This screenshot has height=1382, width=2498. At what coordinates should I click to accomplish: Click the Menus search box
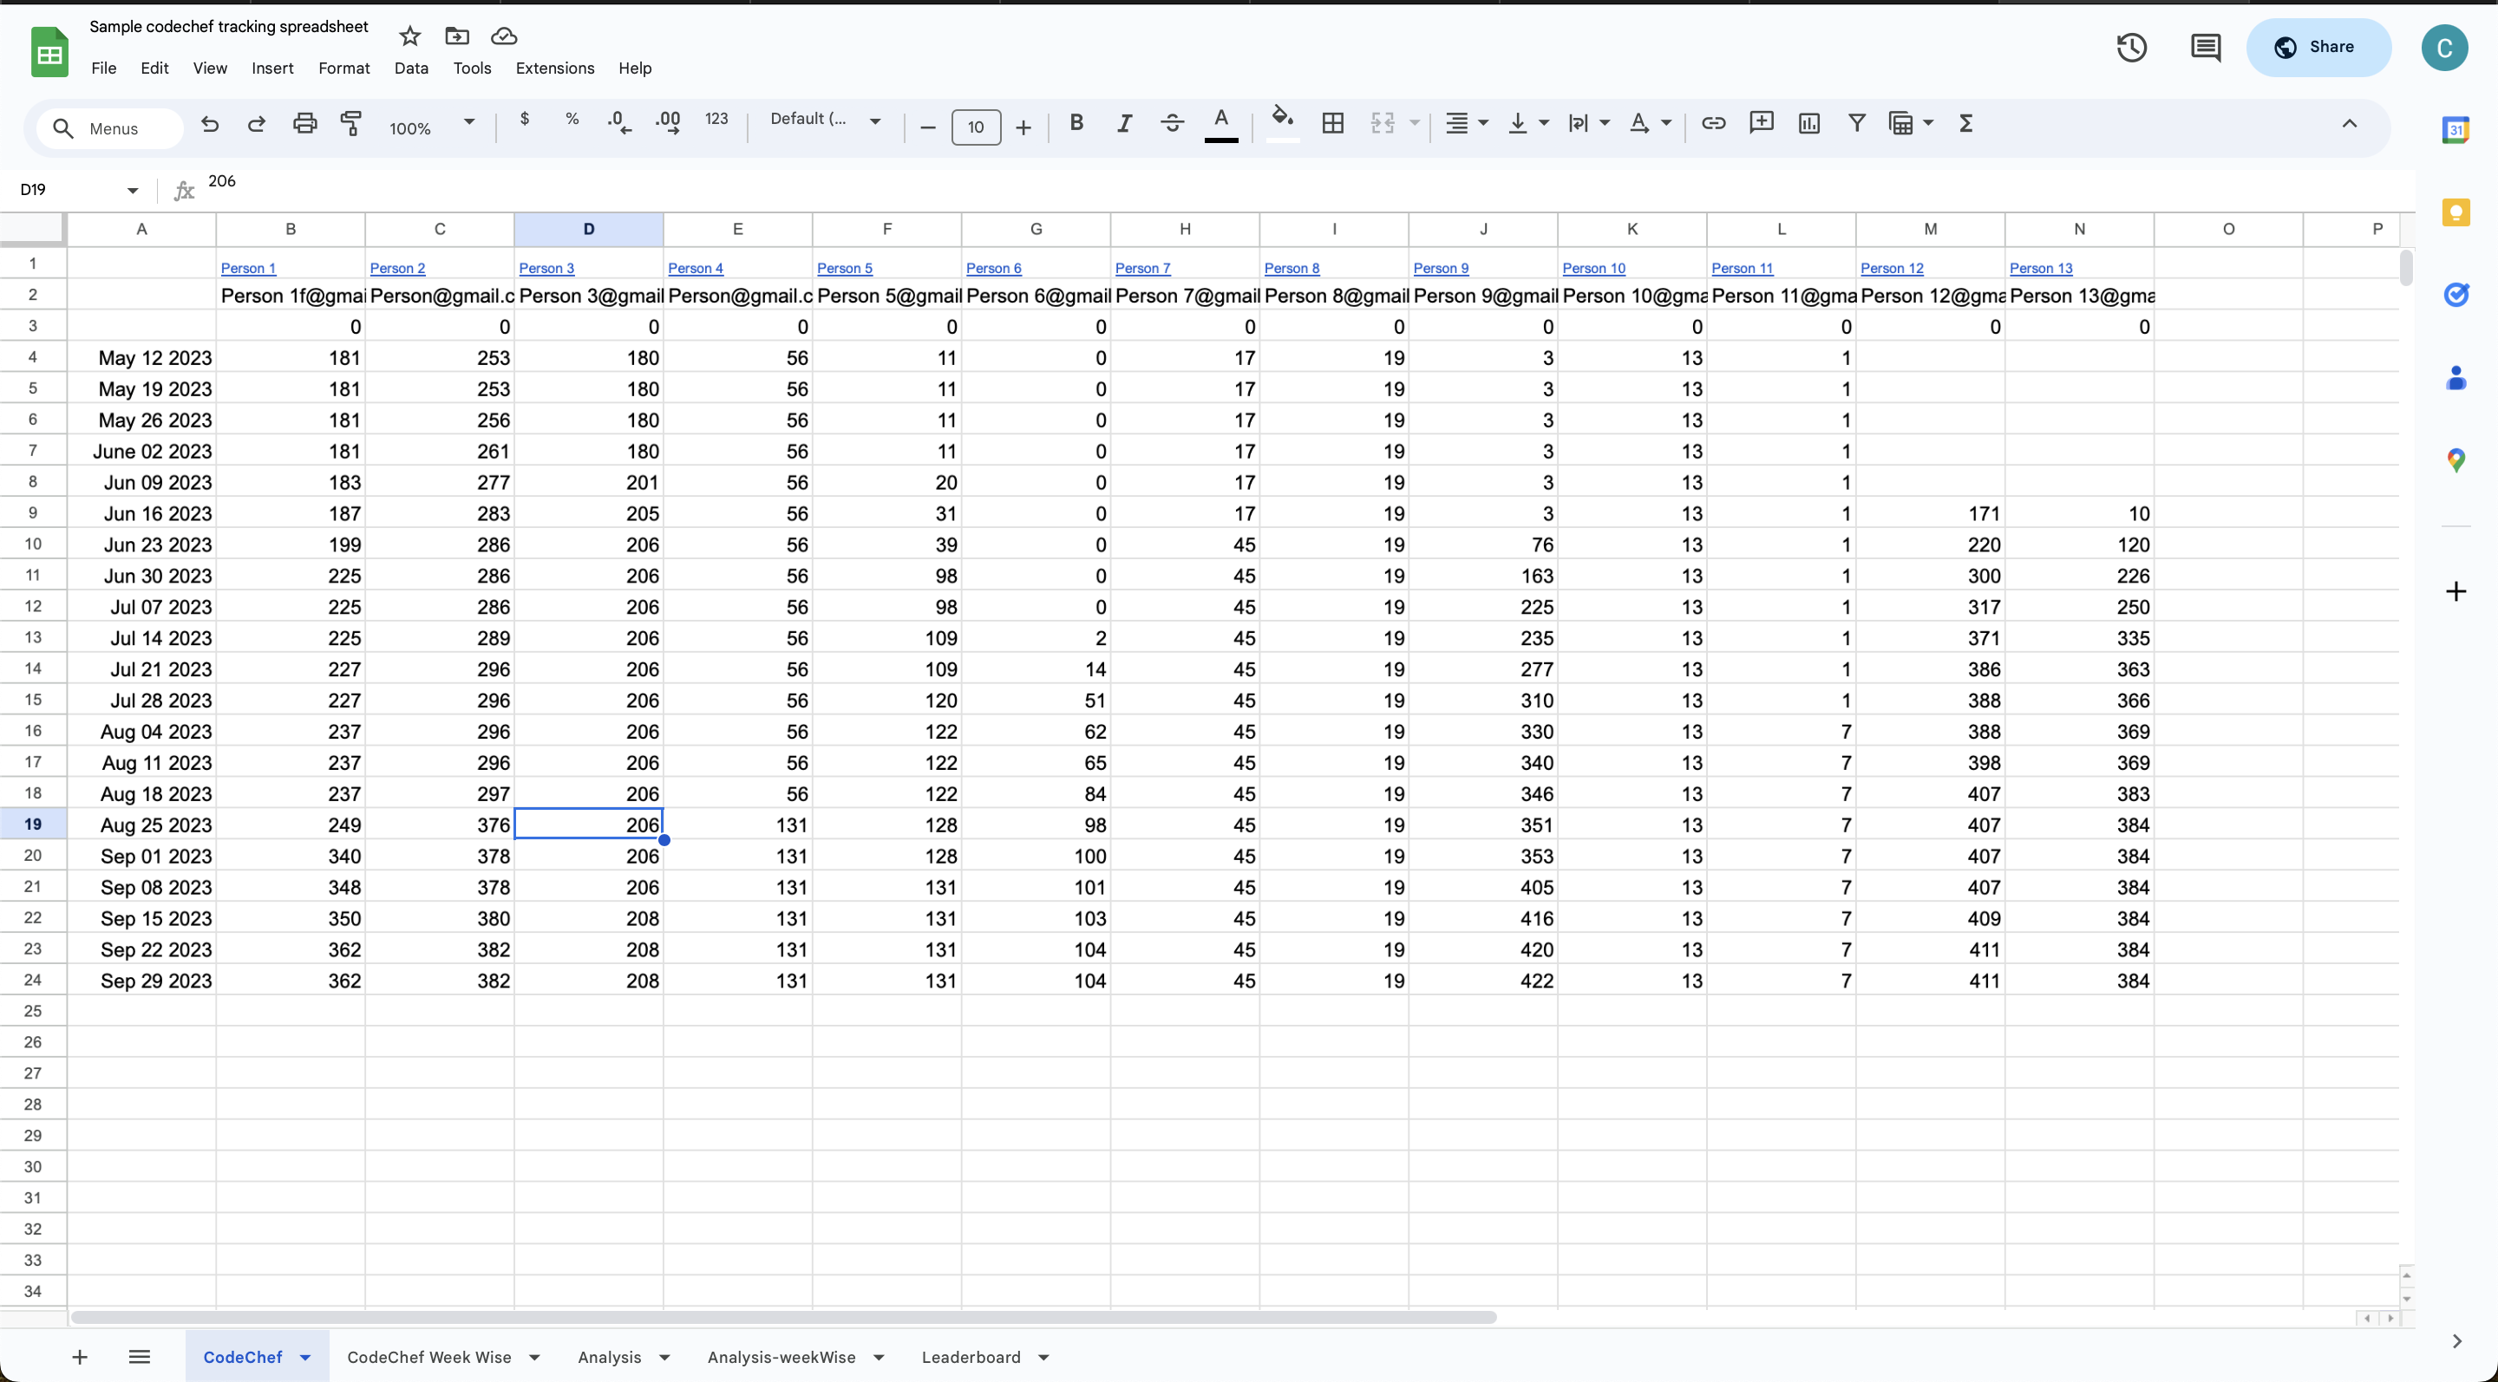pos(109,128)
